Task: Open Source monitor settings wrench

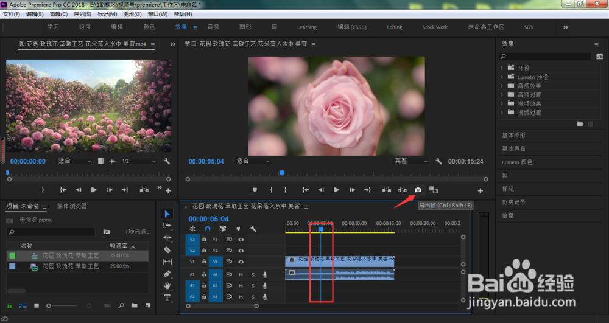Action: tap(167, 161)
